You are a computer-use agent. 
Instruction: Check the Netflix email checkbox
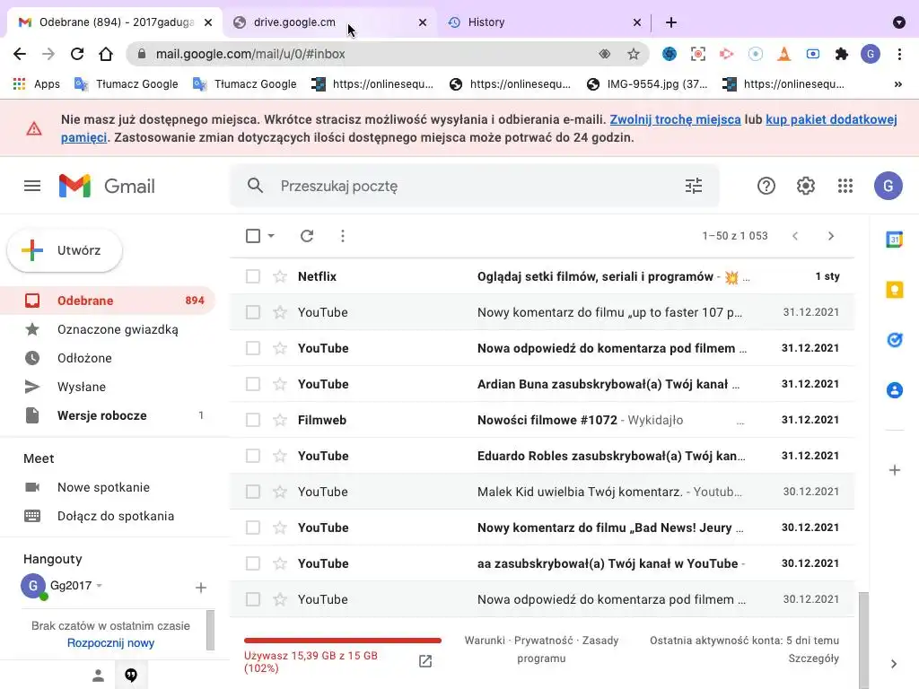[253, 276]
